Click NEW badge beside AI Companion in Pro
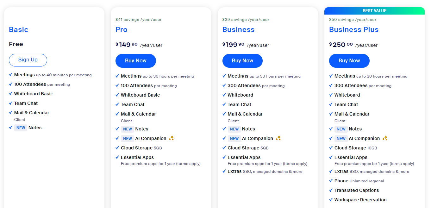431x208 pixels. pyautogui.click(x=128, y=139)
